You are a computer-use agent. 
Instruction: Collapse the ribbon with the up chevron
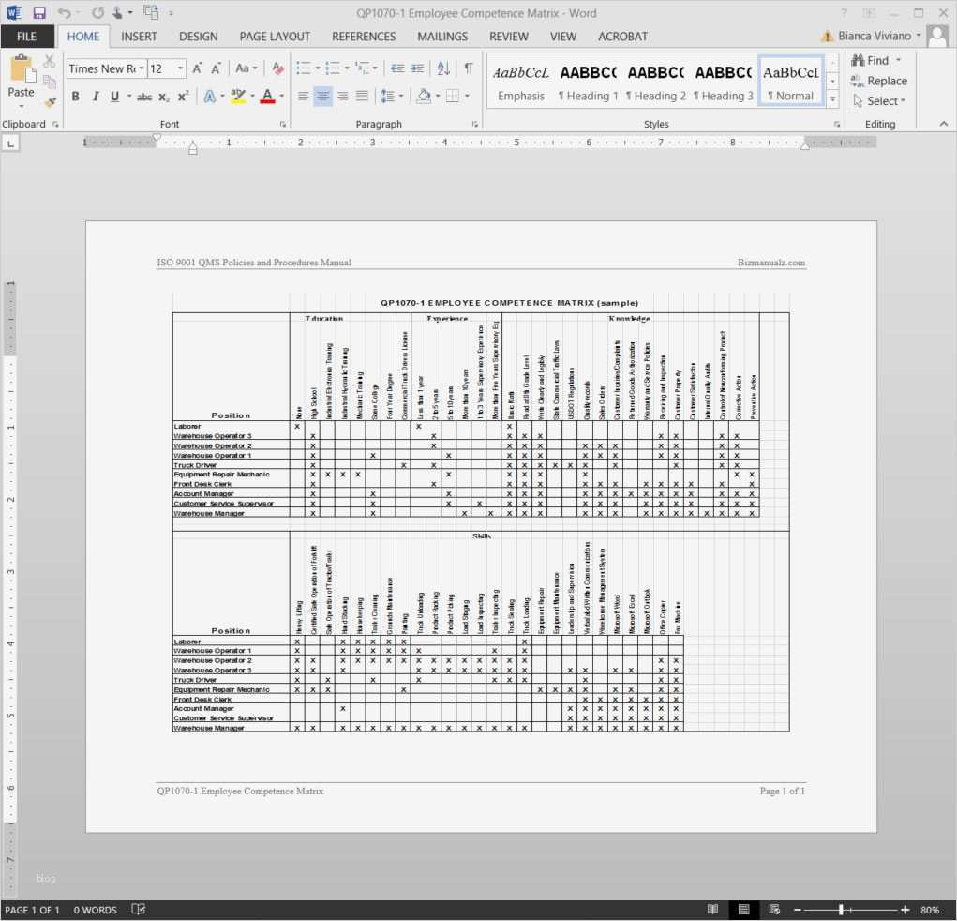point(944,124)
